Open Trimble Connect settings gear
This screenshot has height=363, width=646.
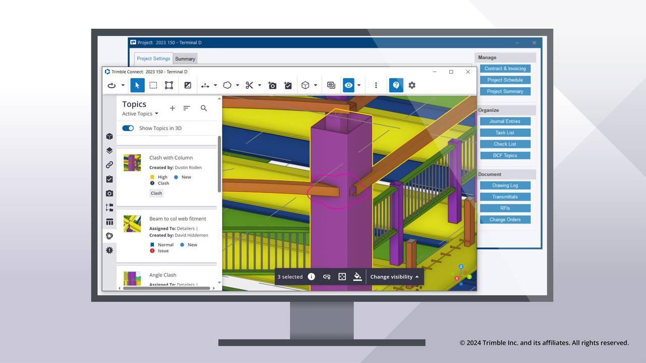pos(412,85)
